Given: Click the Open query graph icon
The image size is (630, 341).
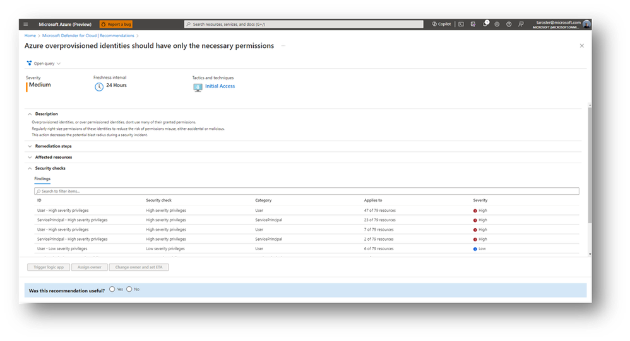Looking at the screenshot, I should [x=29, y=64].
